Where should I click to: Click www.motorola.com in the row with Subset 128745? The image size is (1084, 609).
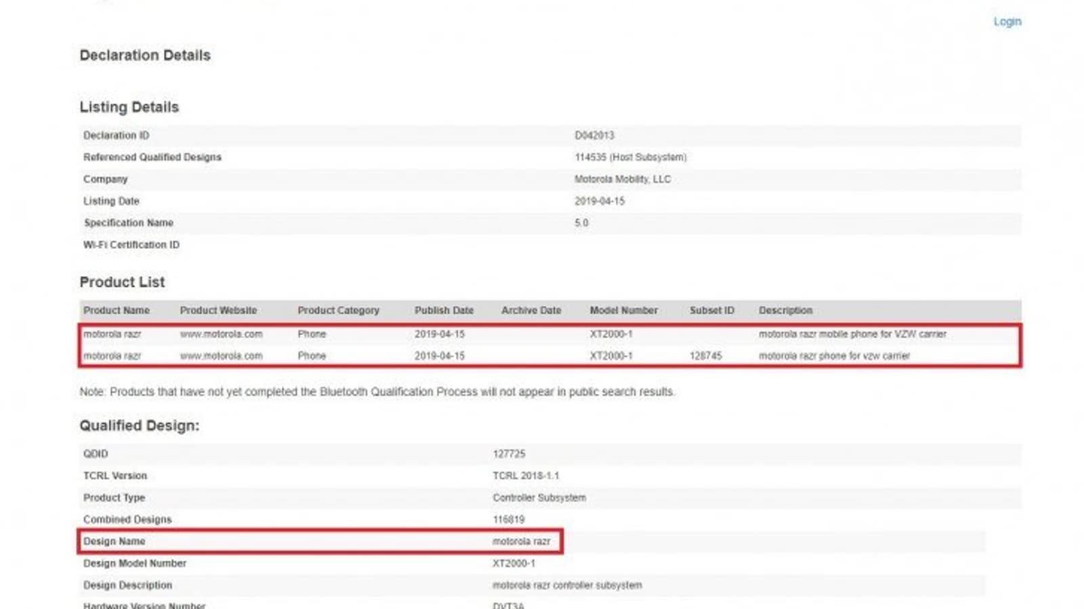(221, 356)
